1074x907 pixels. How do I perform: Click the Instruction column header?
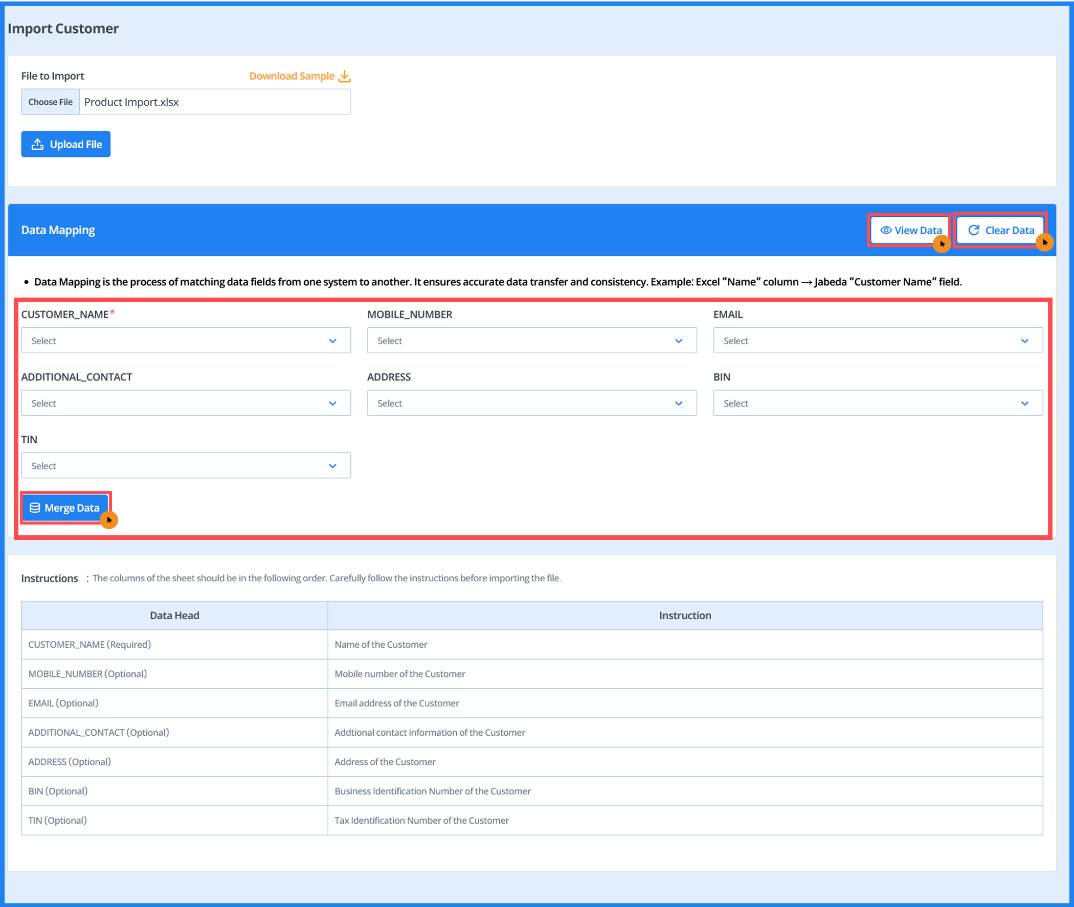(x=685, y=616)
